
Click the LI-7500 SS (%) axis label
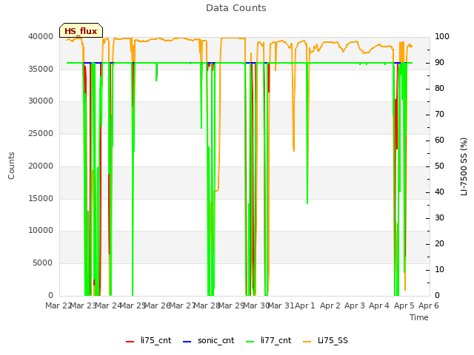[464, 166]
